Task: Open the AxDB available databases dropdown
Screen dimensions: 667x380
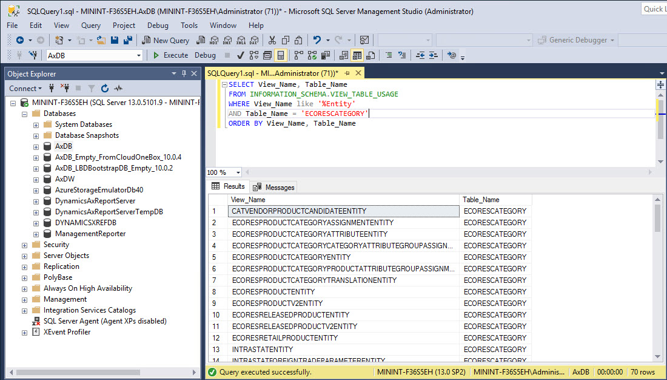Action: [138, 56]
